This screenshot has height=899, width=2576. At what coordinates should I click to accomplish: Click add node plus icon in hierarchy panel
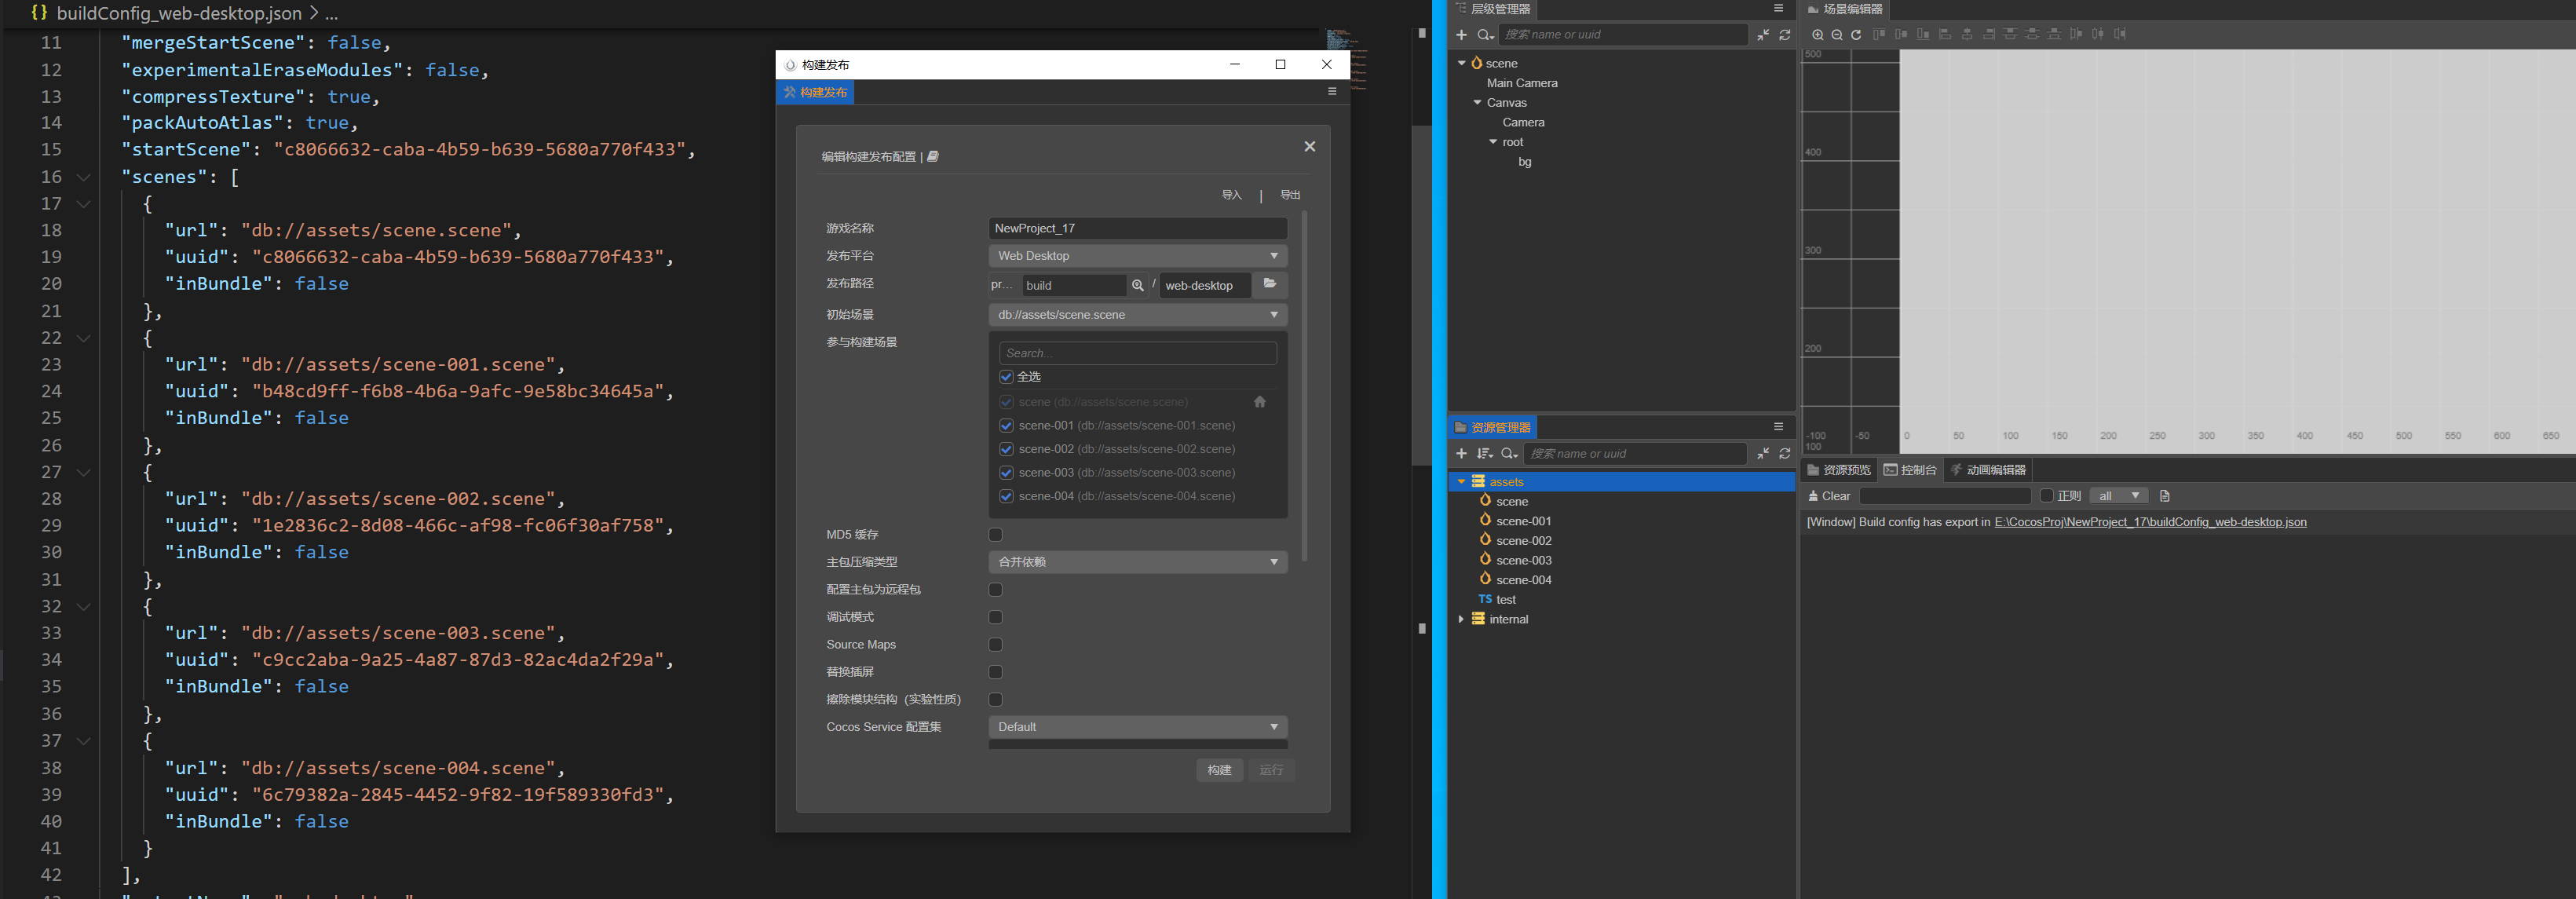coord(1461,35)
